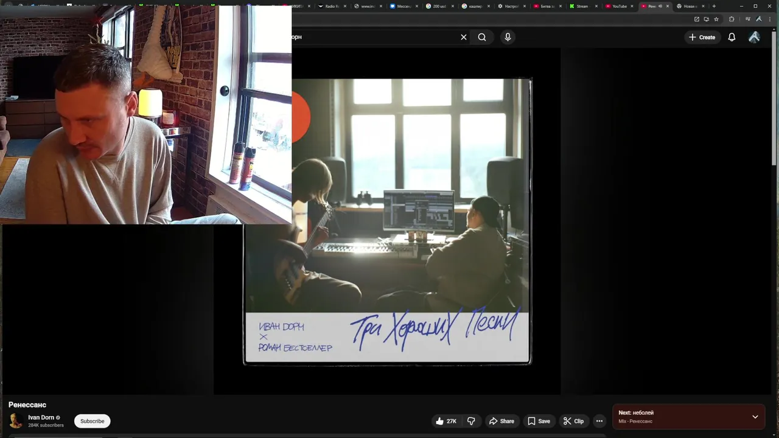Screen dimensions: 779x438
Task: Close the Stream browser tab
Action: click(596, 6)
